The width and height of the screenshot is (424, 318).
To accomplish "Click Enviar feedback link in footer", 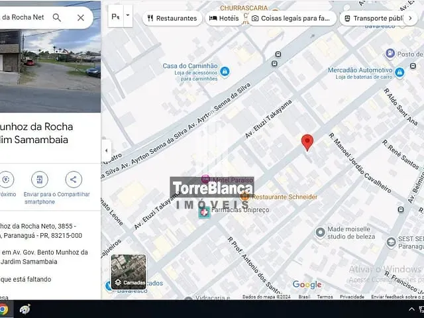I will tap(397, 297).
